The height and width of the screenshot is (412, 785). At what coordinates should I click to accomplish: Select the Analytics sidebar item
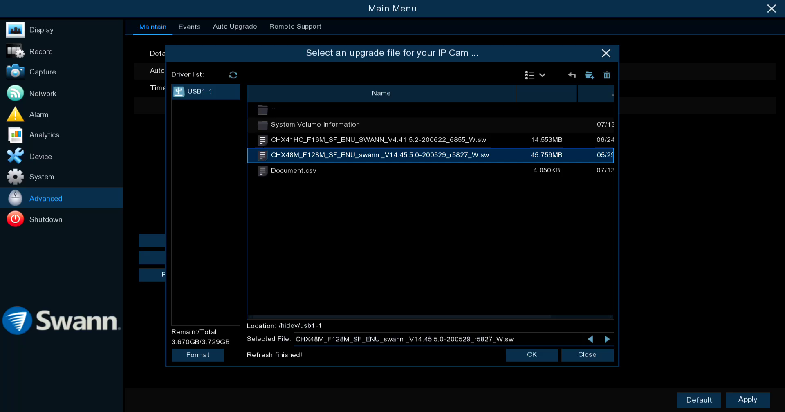pos(44,135)
